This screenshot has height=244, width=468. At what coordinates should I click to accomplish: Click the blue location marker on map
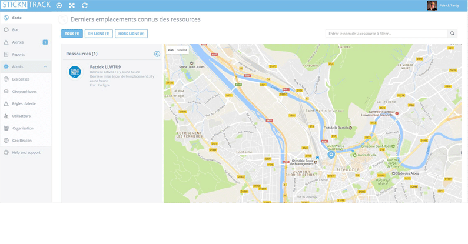[x=331, y=155]
